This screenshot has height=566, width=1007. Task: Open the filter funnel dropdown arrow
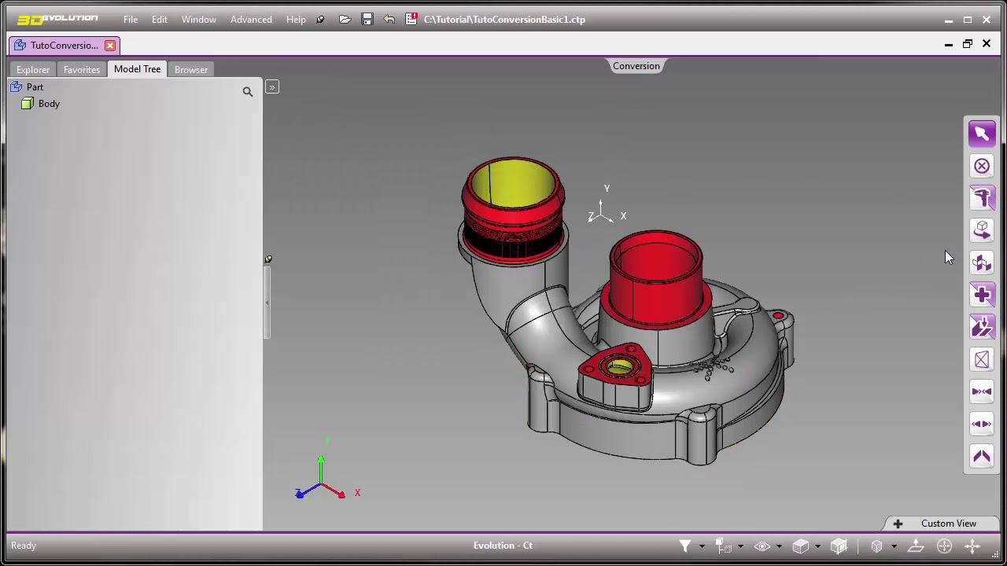(701, 546)
